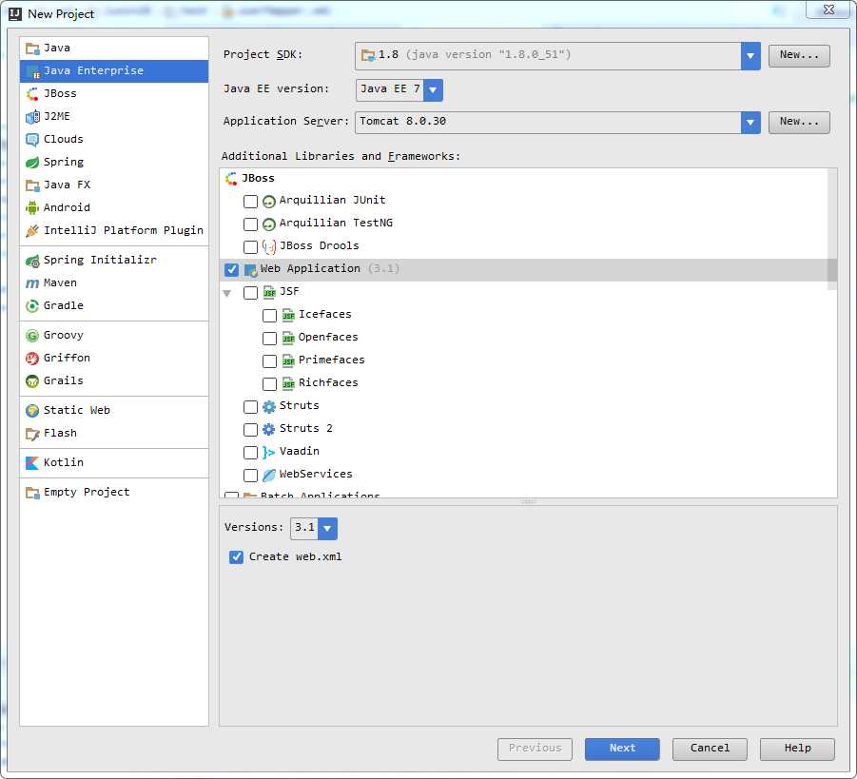Tick the Primefaces checkbox

269,360
